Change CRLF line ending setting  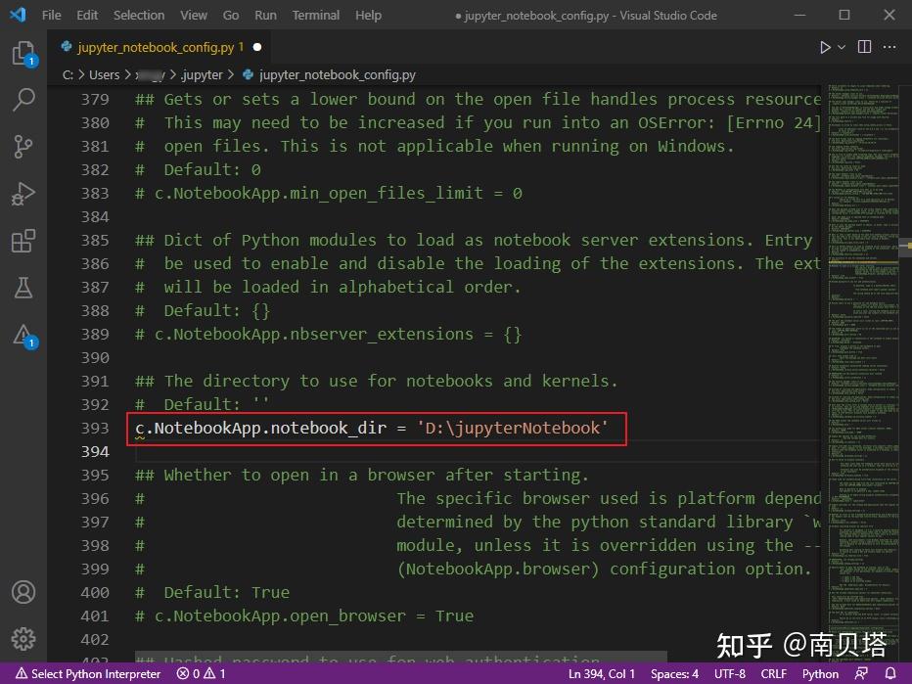[x=772, y=673]
